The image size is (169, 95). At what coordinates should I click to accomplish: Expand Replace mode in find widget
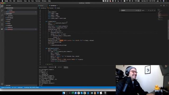point(120,11)
